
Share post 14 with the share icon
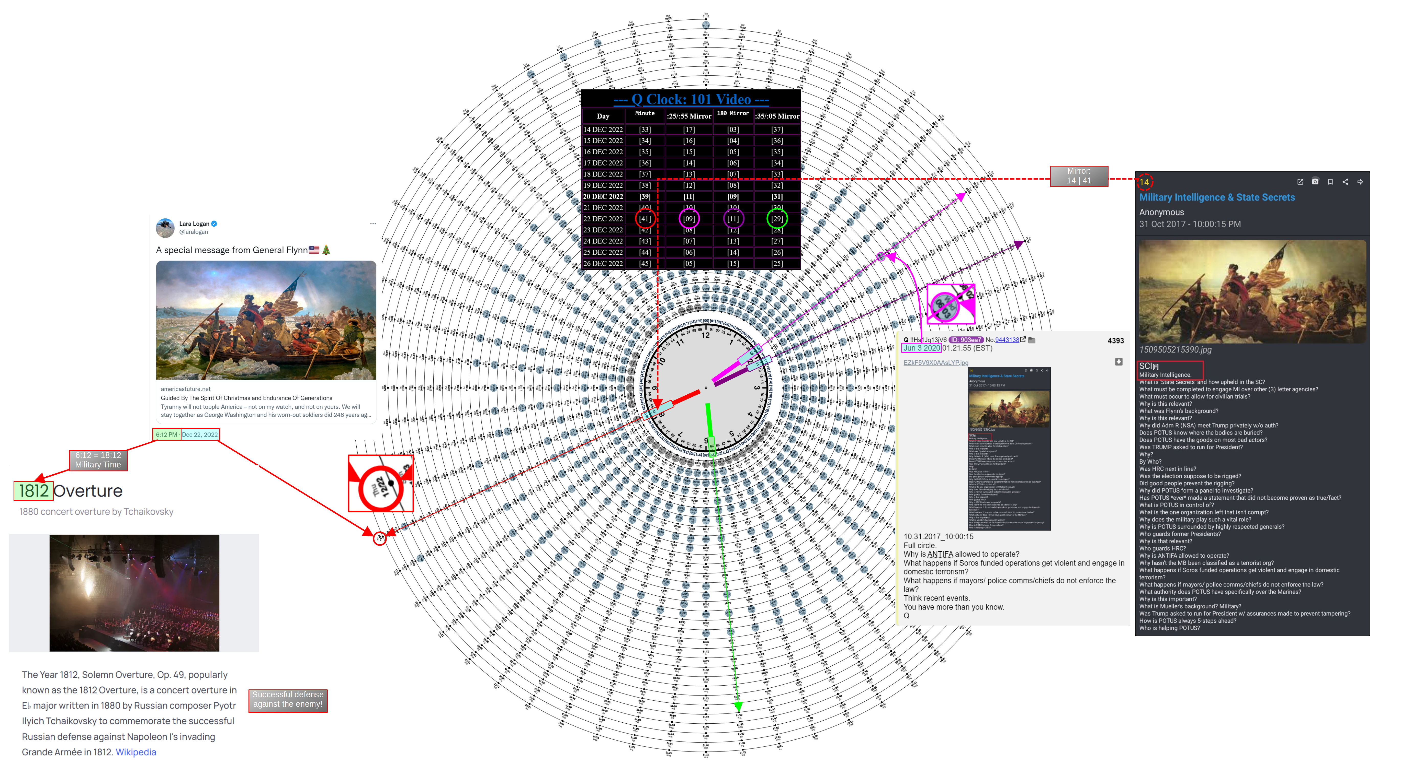coord(1345,182)
